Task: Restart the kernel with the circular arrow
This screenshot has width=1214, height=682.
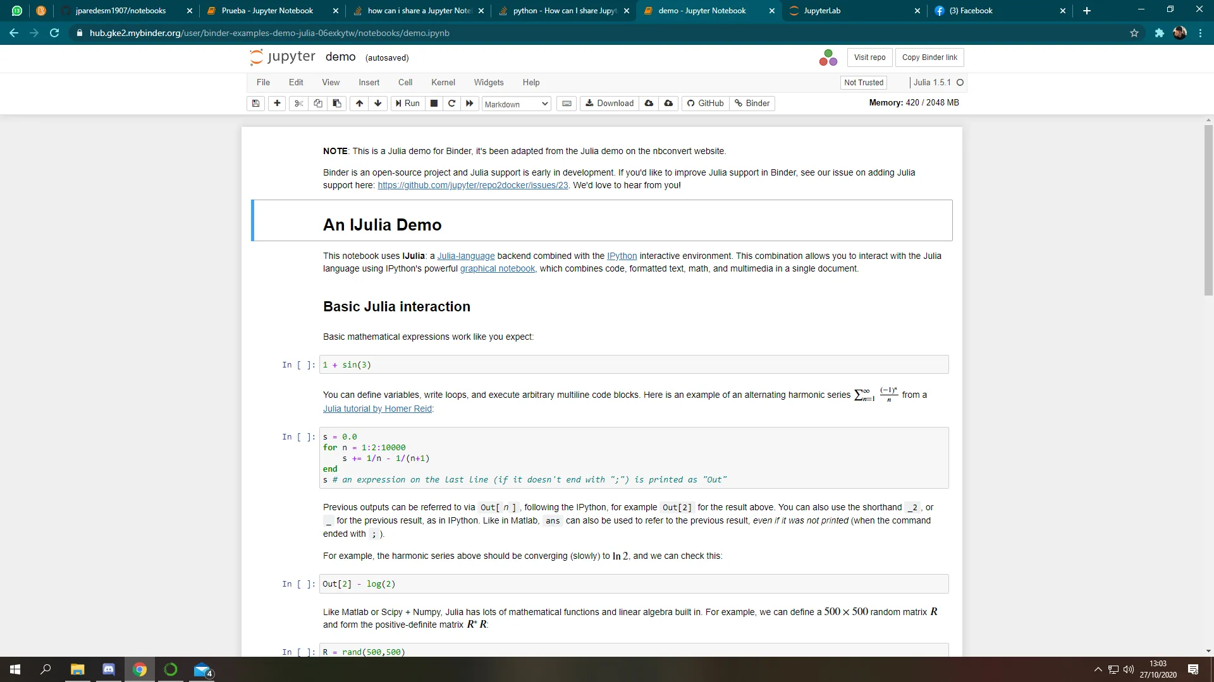Action: [x=451, y=104]
